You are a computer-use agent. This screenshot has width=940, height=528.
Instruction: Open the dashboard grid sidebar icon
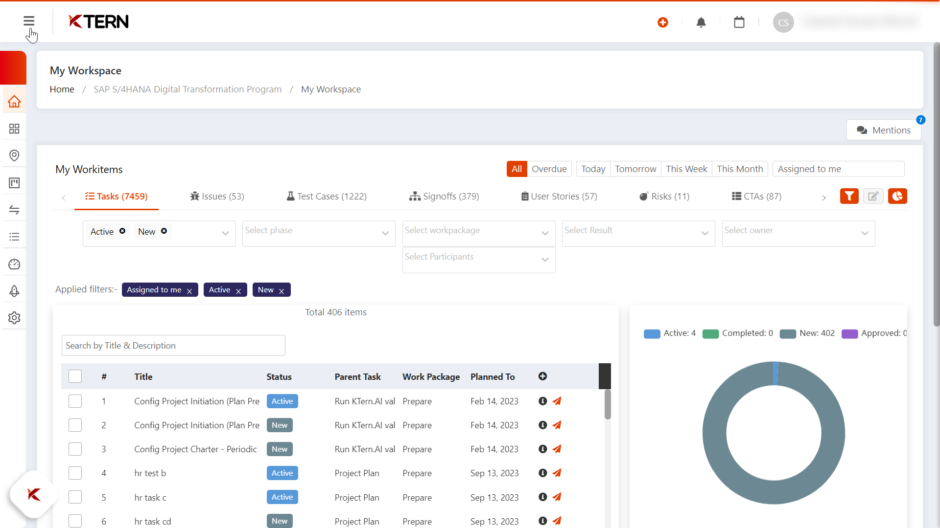click(14, 129)
